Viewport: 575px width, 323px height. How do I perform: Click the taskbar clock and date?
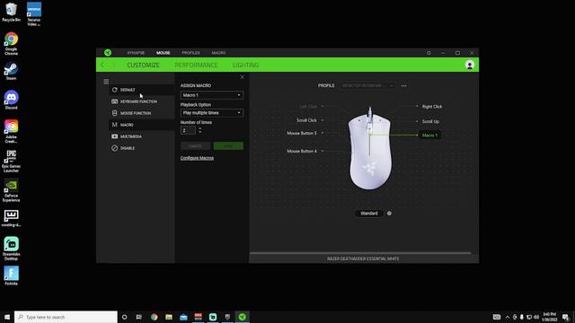coord(549,317)
